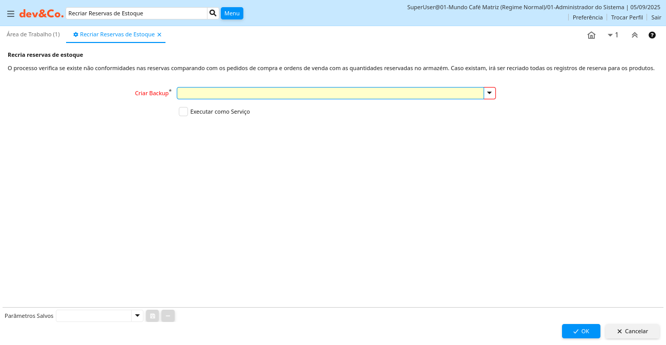
Task: Expand the Criar Backup dropdown arrow
Action: (490, 93)
